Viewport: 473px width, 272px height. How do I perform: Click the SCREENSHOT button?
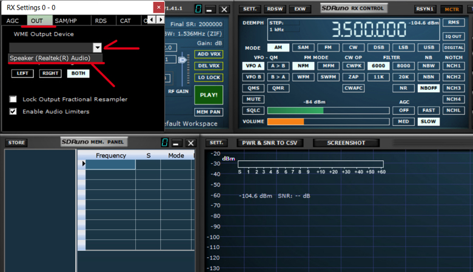(x=346, y=143)
